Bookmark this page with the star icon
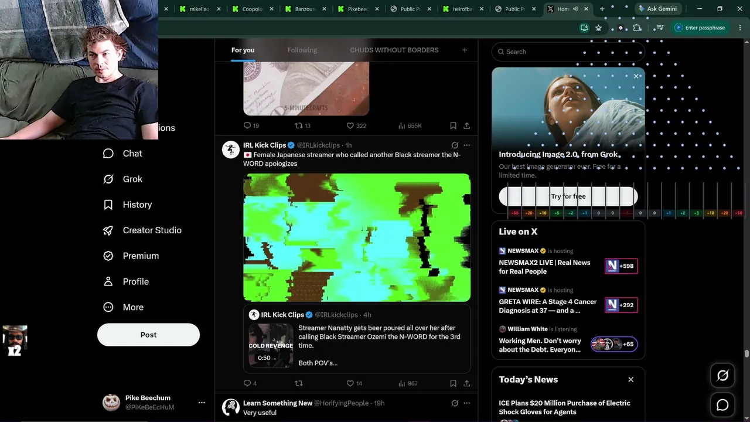750x422 pixels. [598, 28]
